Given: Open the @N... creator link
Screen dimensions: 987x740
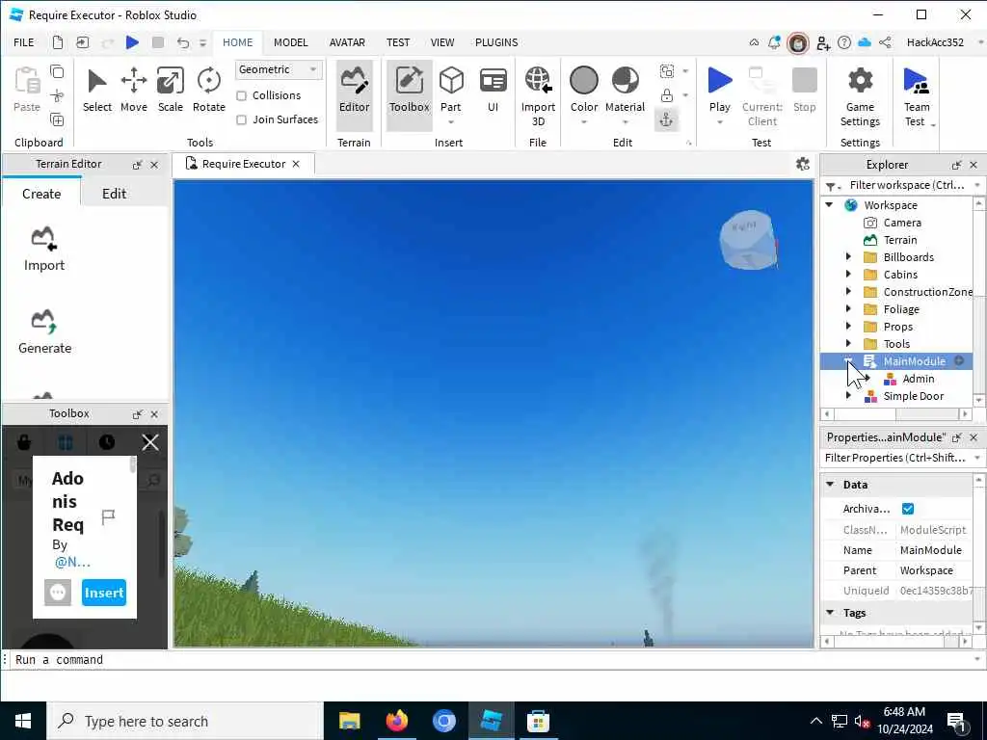Looking at the screenshot, I should click(x=72, y=562).
